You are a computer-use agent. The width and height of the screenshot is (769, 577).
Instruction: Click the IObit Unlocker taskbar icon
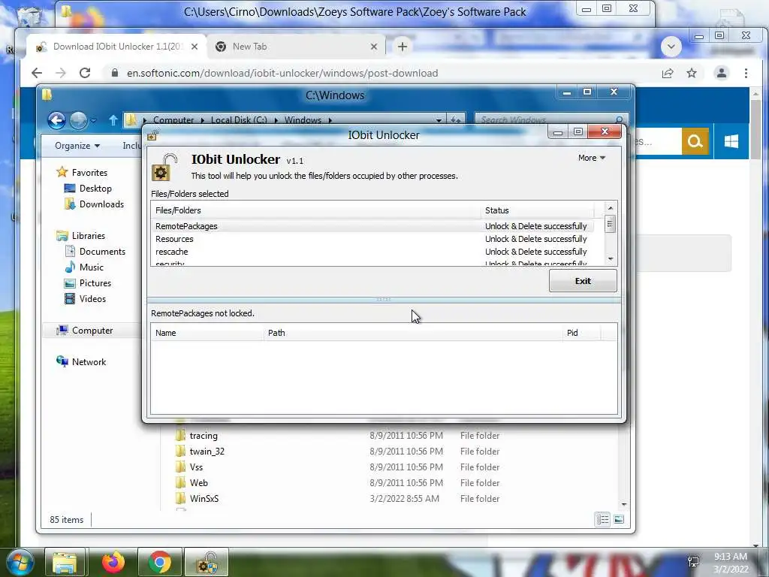(x=207, y=562)
